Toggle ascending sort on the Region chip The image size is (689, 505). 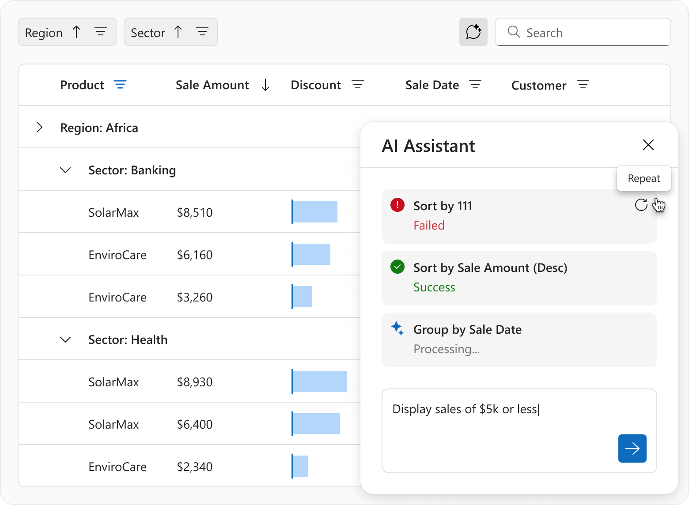[x=76, y=31]
